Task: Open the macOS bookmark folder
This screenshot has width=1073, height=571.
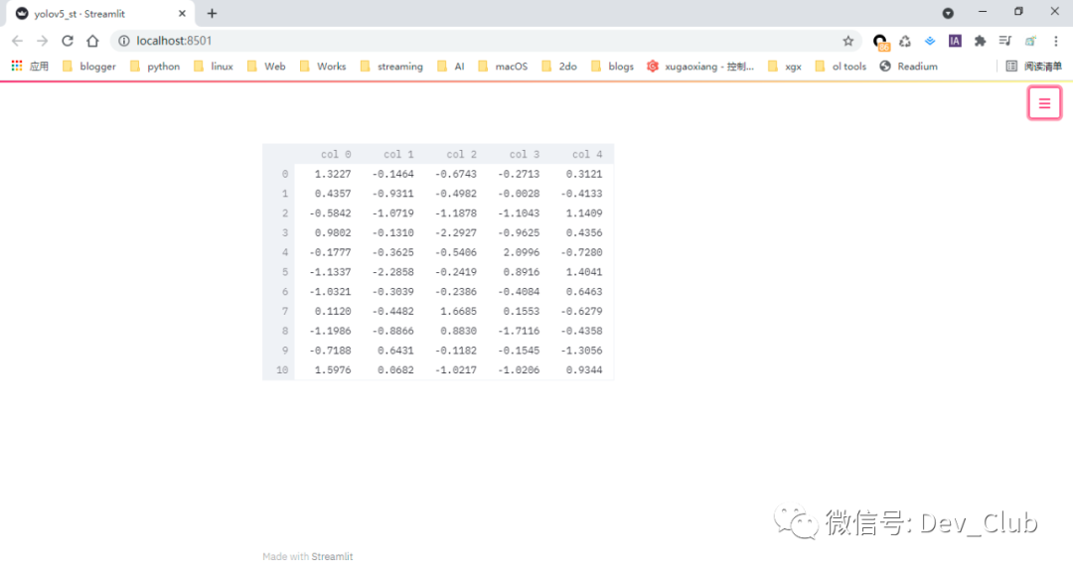Action: [x=503, y=67]
